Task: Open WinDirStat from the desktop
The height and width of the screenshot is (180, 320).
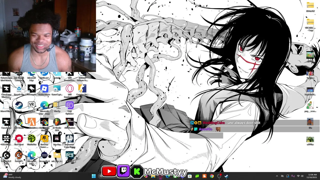Action: point(31,140)
